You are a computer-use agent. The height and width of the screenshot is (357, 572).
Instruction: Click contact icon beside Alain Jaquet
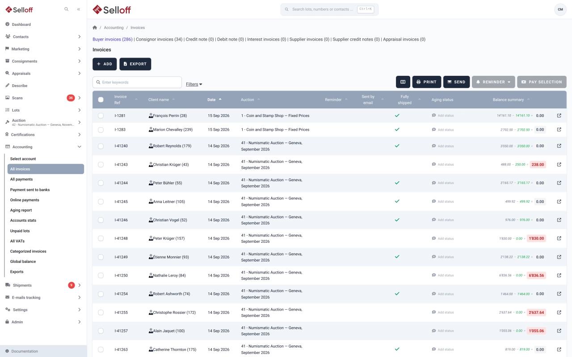[151, 331]
